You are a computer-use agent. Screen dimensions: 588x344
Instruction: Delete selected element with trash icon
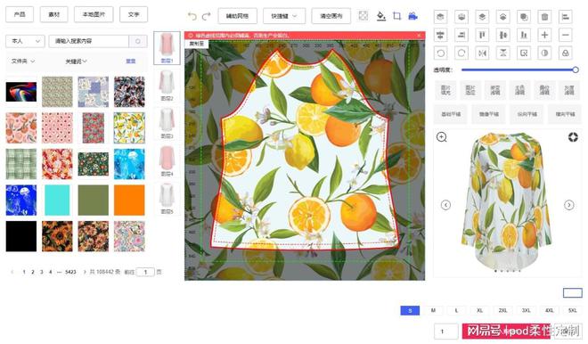pyautogui.click(x=544, y=17)
